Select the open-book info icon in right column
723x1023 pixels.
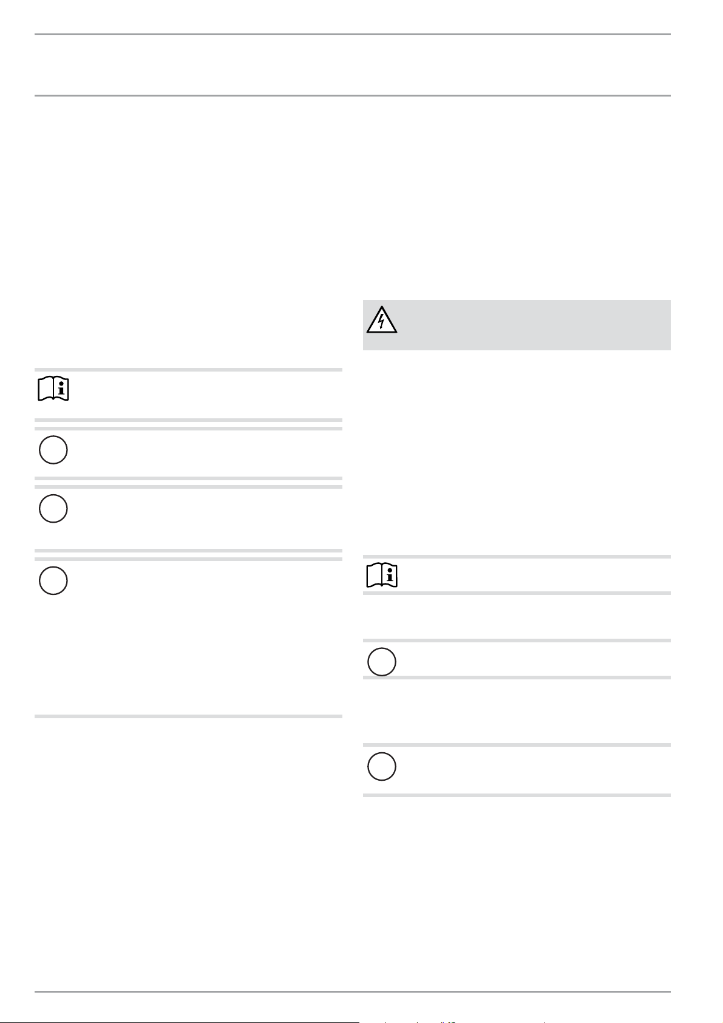pos(382,576)
